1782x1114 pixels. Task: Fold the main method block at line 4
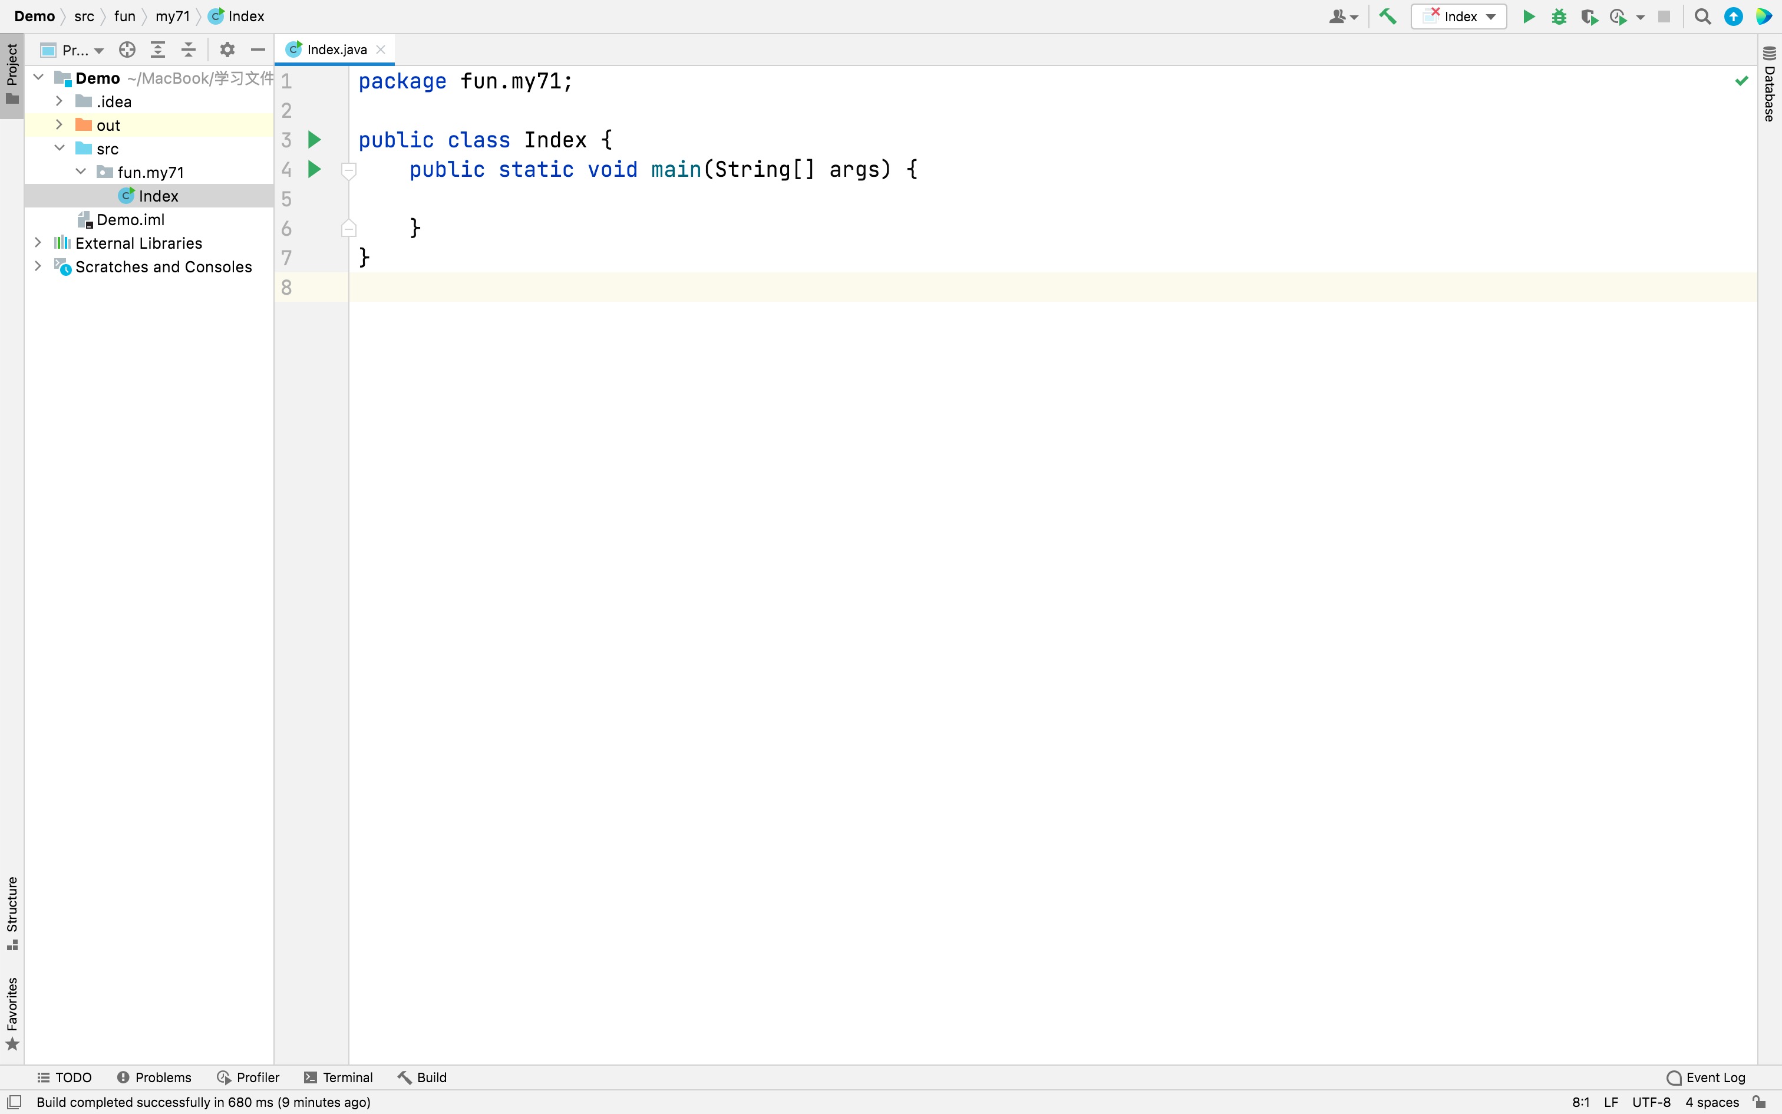[349, 170]
